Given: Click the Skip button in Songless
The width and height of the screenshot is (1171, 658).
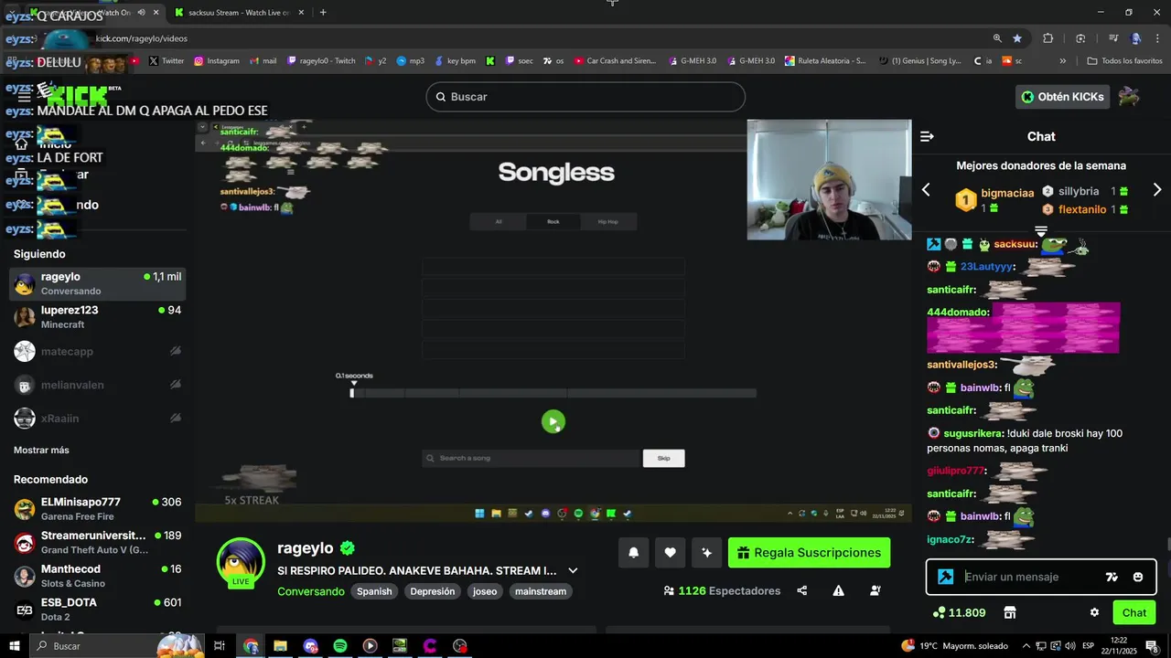Looking at the screenshot, I should pyautogui.click(x=663, y=458).
